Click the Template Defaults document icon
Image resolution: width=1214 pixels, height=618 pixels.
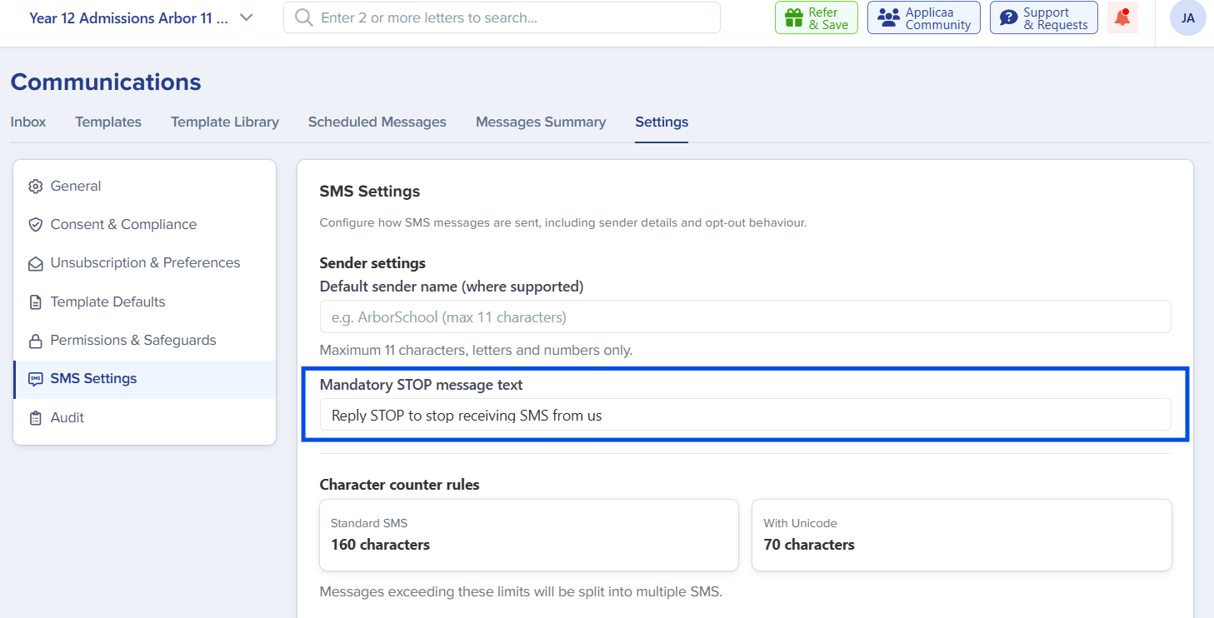[x=35, y=302]
